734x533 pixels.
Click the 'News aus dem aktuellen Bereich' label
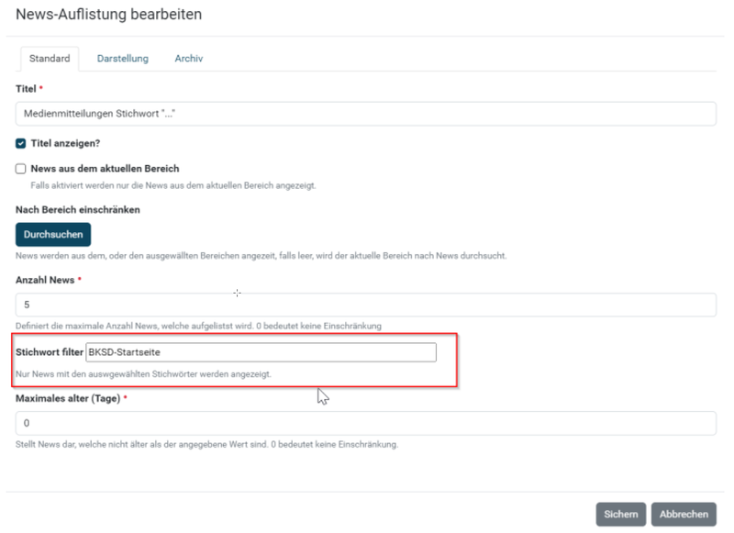[105, 169]
